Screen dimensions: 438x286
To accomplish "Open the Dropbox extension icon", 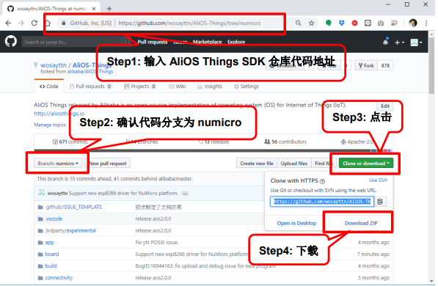I will [342, 23].
